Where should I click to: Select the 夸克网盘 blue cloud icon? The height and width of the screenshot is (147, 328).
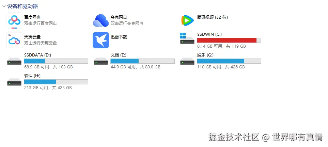[x=101, y=20]
